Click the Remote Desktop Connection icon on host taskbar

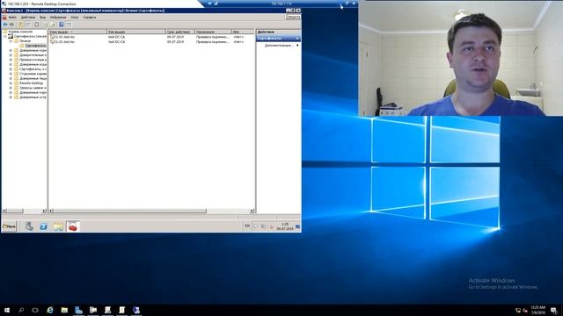[x=136, y=310]
